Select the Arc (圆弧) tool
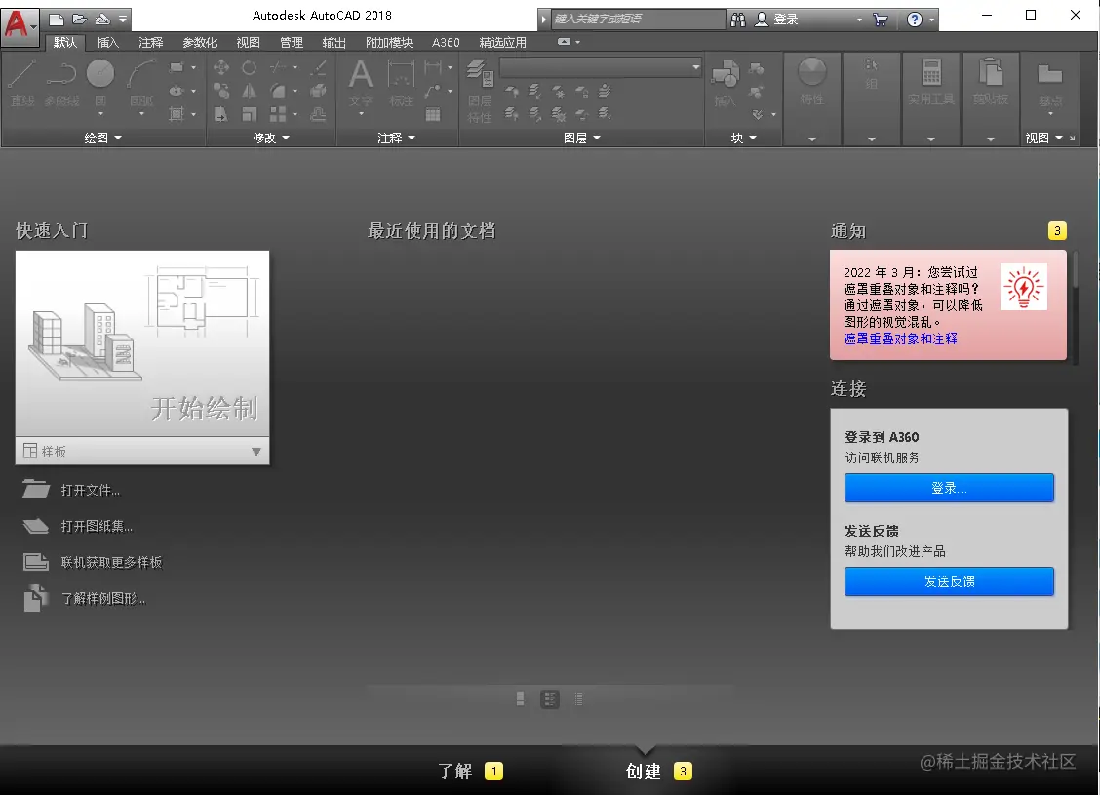The image size is (1100, 795). (x=141, y=83)
